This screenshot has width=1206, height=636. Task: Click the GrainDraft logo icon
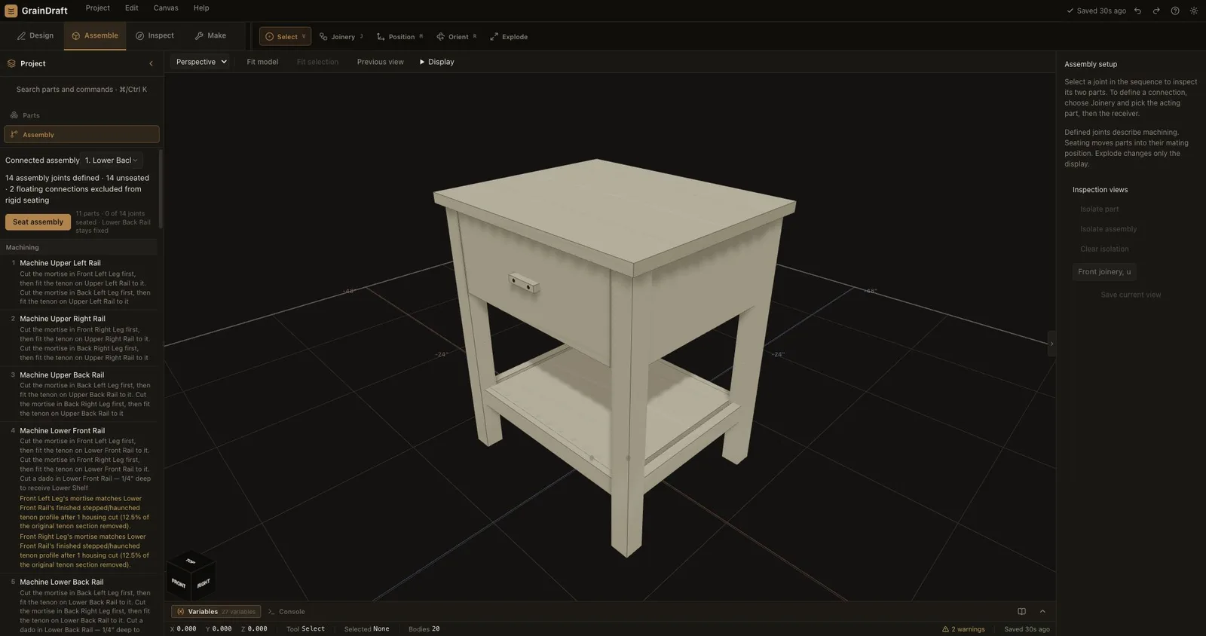click(x=11, y=11)
